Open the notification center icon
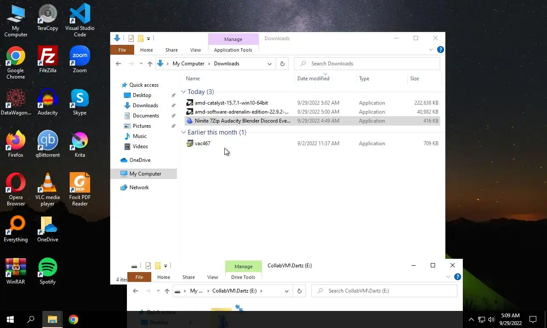The width and height of the screenshot is (547, 328). coord(533,319)
